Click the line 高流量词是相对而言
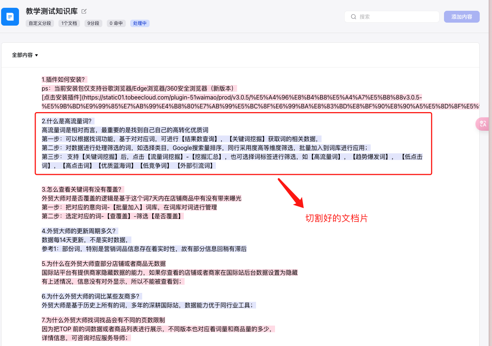This screenshot has height=346, width=492. pyautogui.click(x=125, y=130)
